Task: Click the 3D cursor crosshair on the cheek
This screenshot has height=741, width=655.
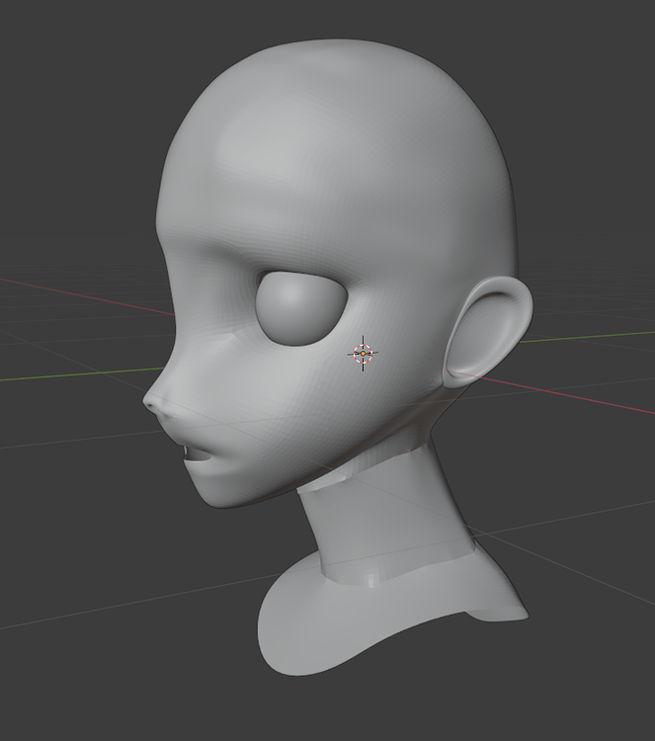Action: 363,353
